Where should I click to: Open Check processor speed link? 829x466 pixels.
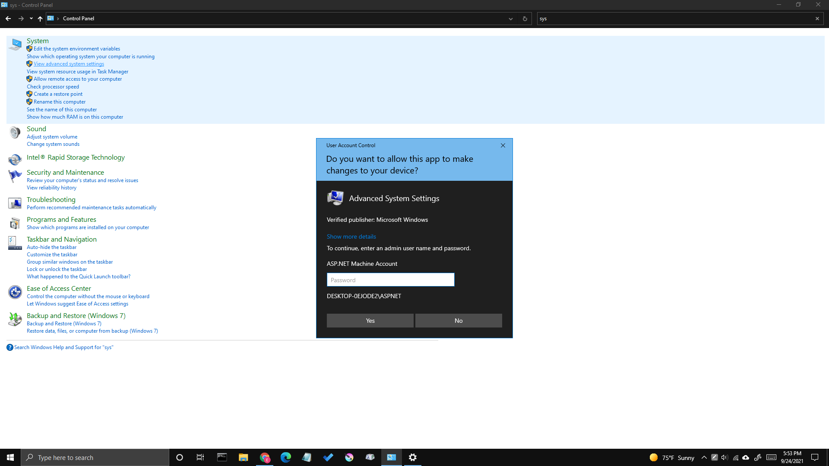click(x=53, y=87)
